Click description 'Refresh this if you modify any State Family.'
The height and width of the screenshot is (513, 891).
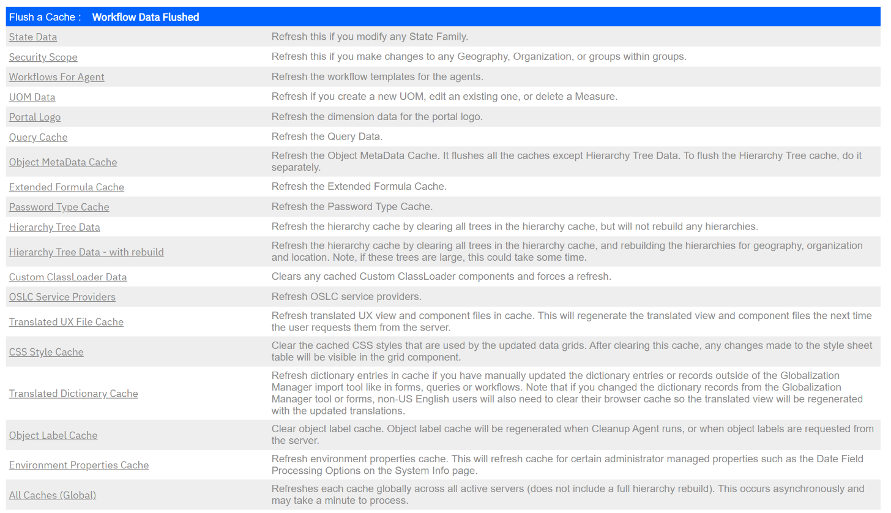[370, 37]
